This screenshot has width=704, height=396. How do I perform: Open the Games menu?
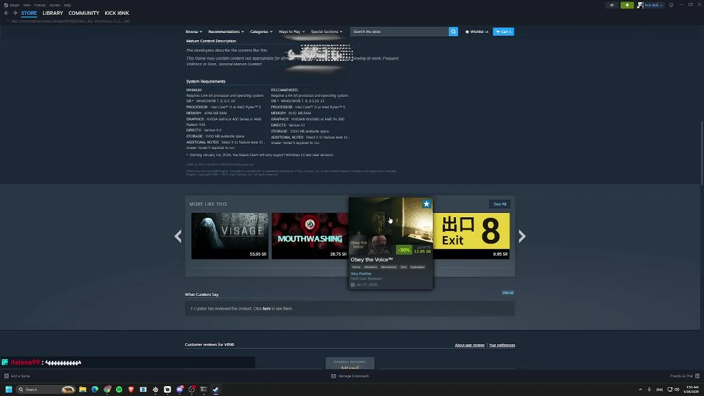pos(55,5)
